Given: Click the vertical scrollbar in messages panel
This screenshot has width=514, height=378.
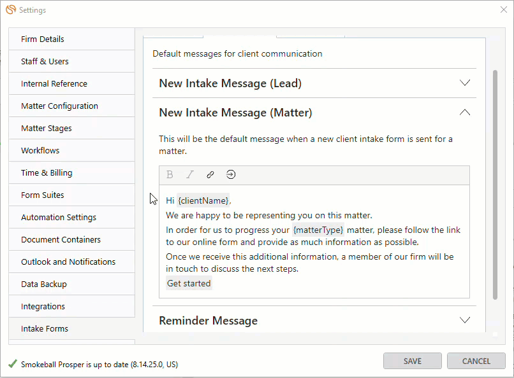Looking at the screenshot, I should [495, 185].
